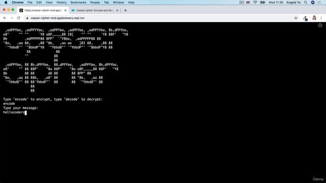Close the caesar-cipher-end tab
Image resolution: width=326 pixels, height=183 pixels.
coord(66,10)
